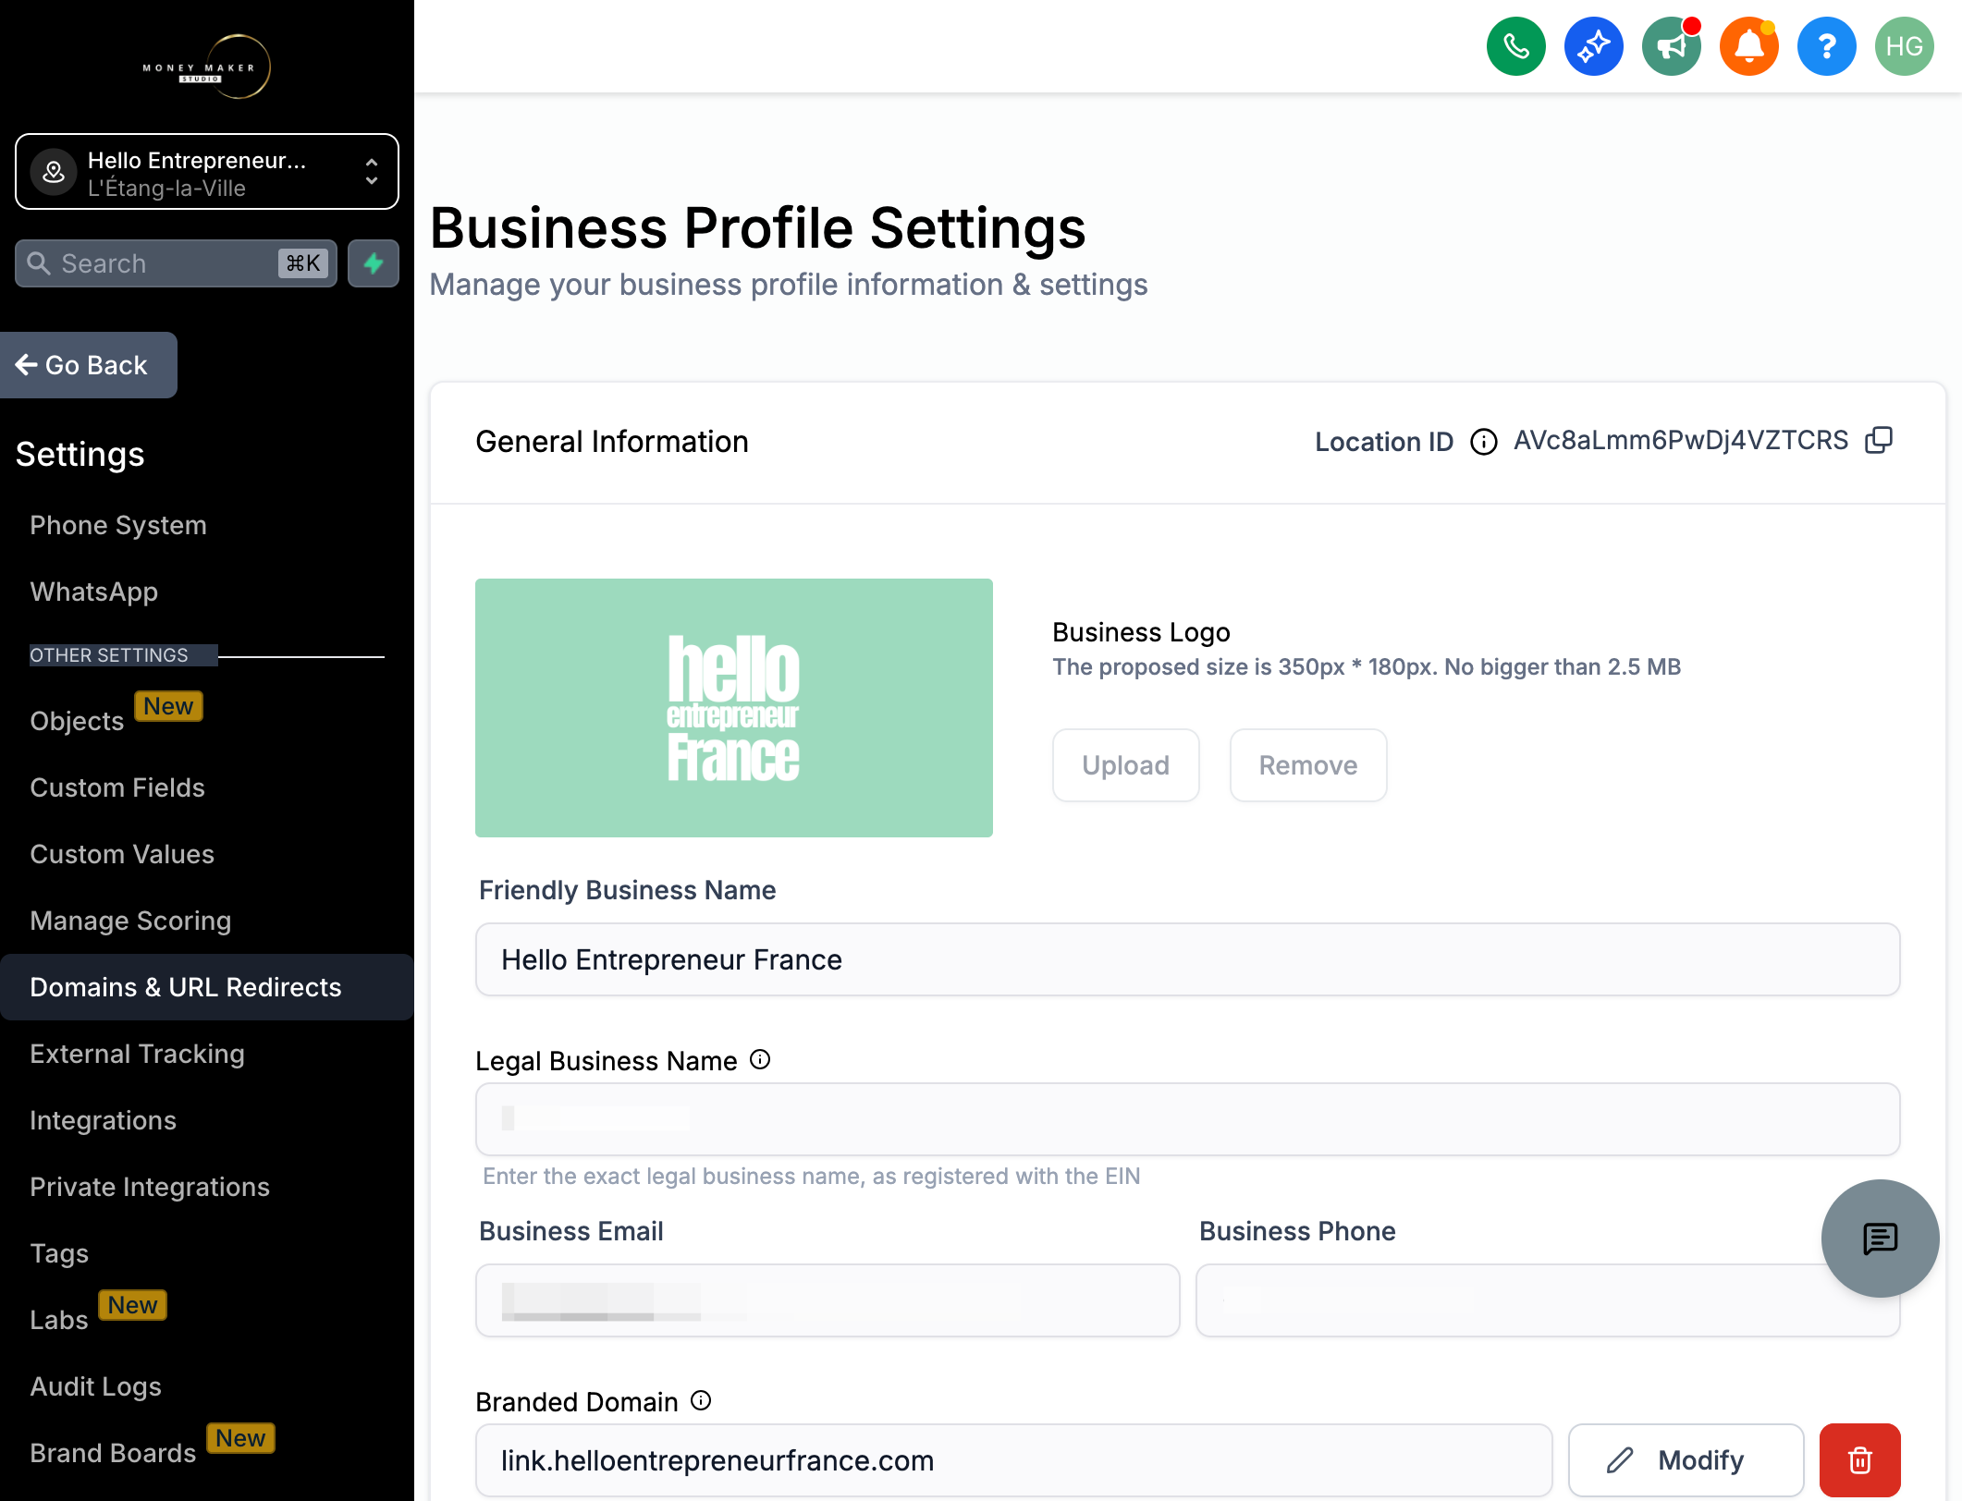The width and height of the screenshot is (1962, 1501).
Task: Show the Location ID info tooltip icon
Action: click(x=1483, y=442)
